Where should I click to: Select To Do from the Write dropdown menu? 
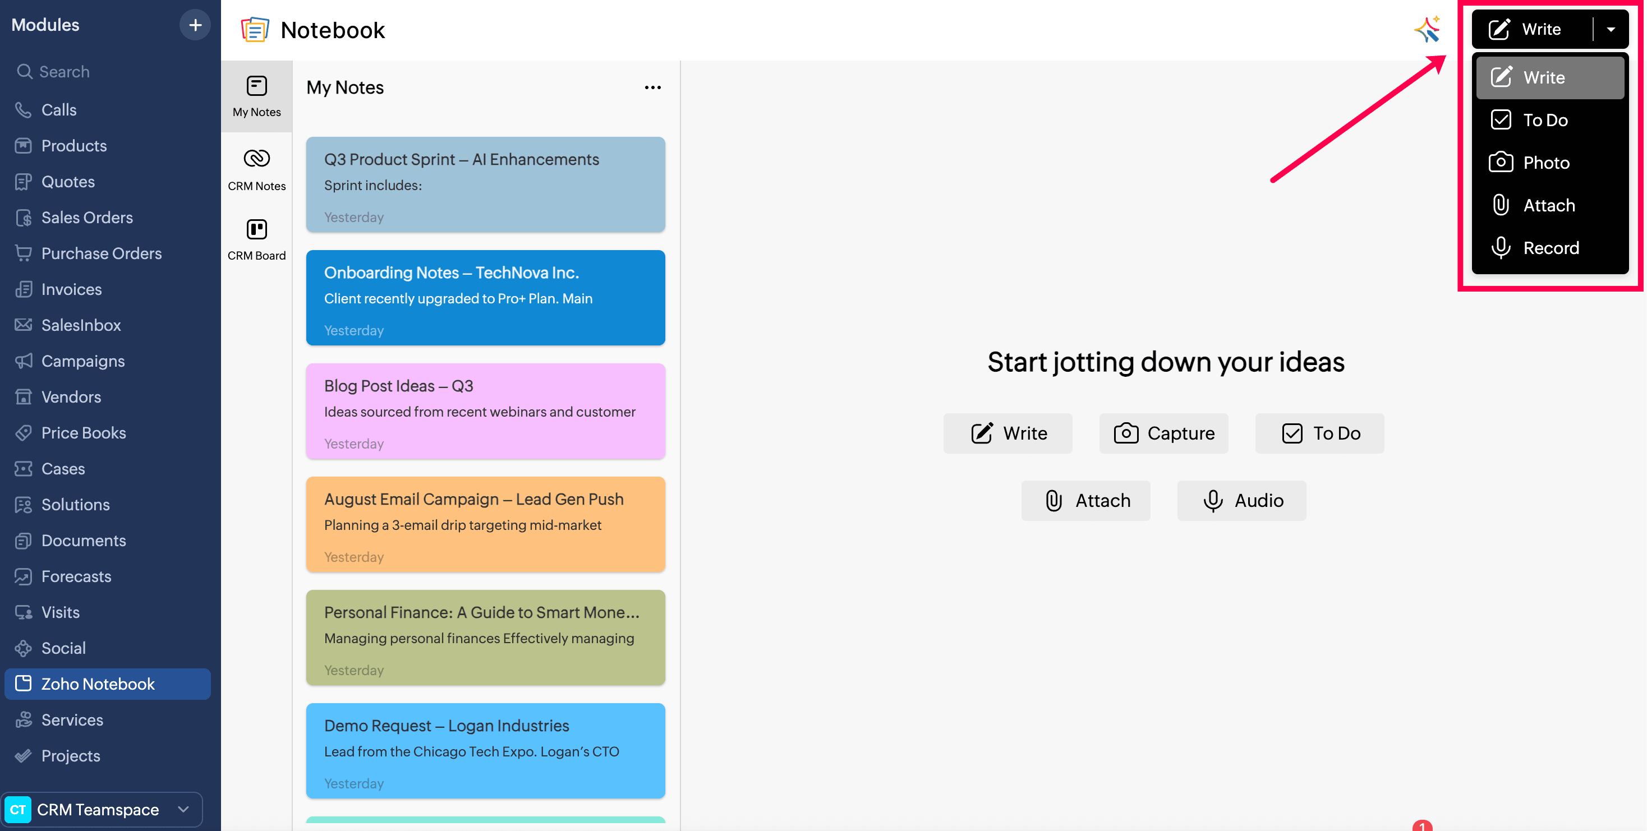1545,120
